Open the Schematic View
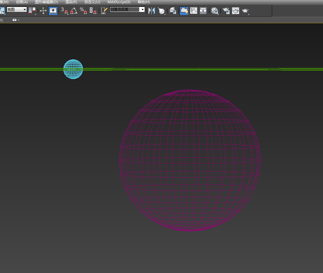Viewport: 323px width, 273px height. pyautogui.click(x=203, y=11)
